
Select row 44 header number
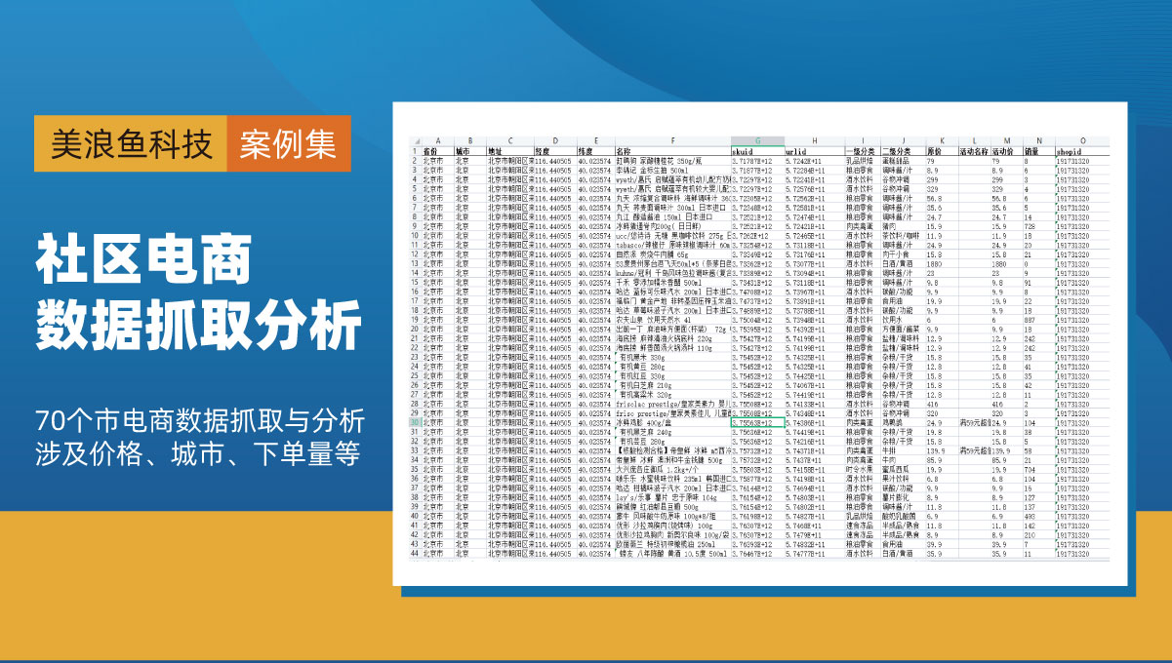point(414,554)
